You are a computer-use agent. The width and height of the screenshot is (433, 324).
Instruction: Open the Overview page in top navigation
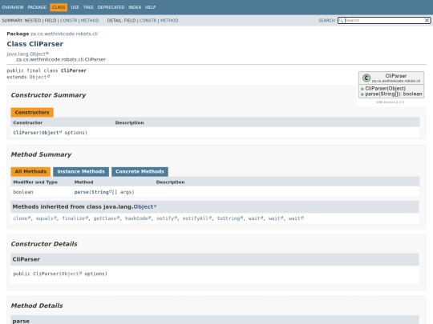pos(13,7)
